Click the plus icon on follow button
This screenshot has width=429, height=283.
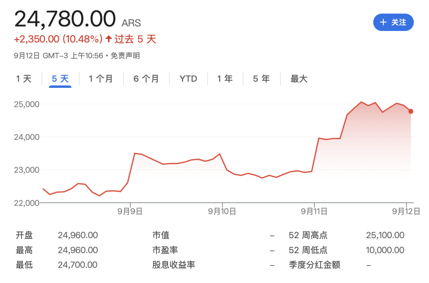383,22
